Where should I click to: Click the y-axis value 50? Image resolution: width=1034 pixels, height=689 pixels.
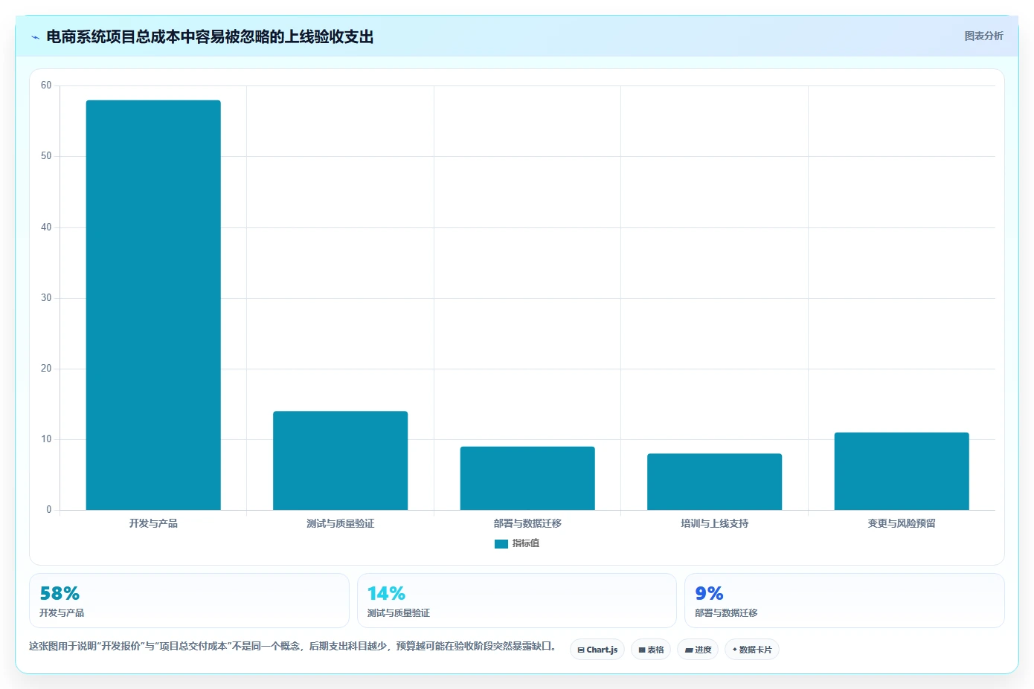[x=46, y=156]
